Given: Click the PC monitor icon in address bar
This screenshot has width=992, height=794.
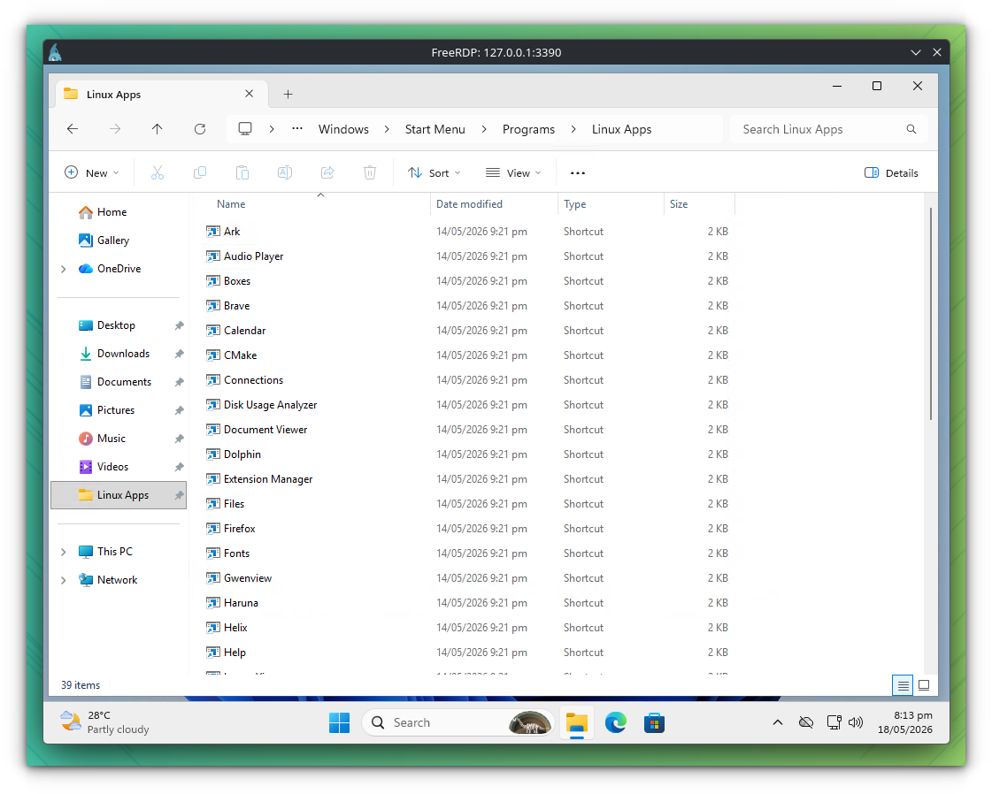Looking at the screenshot, I should (x=245, y=129).
